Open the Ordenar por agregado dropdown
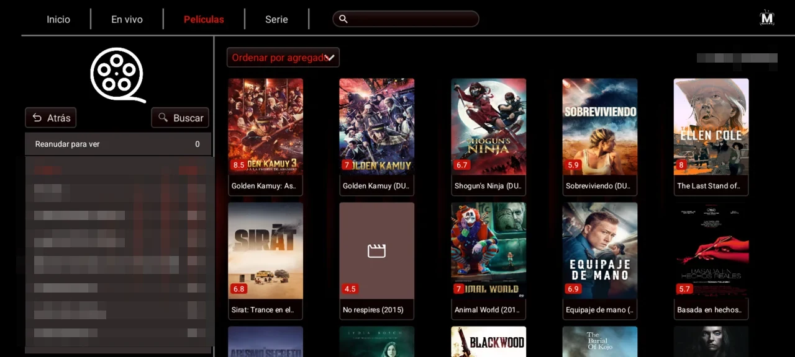The image size is (795, 357). (283, 58)
